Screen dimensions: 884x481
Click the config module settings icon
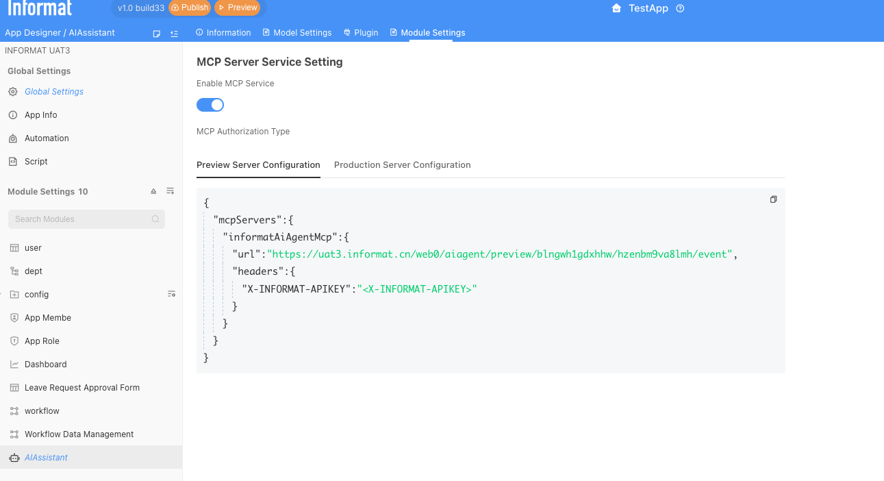pyautogui.click(x=171, y=294)
